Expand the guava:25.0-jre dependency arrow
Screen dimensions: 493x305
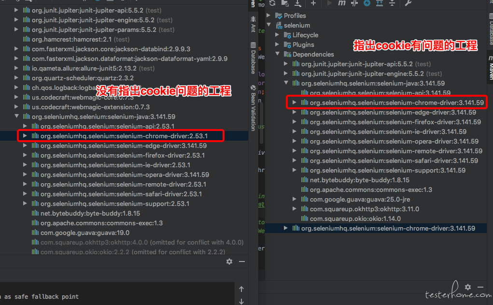click(x=295, y=199)
